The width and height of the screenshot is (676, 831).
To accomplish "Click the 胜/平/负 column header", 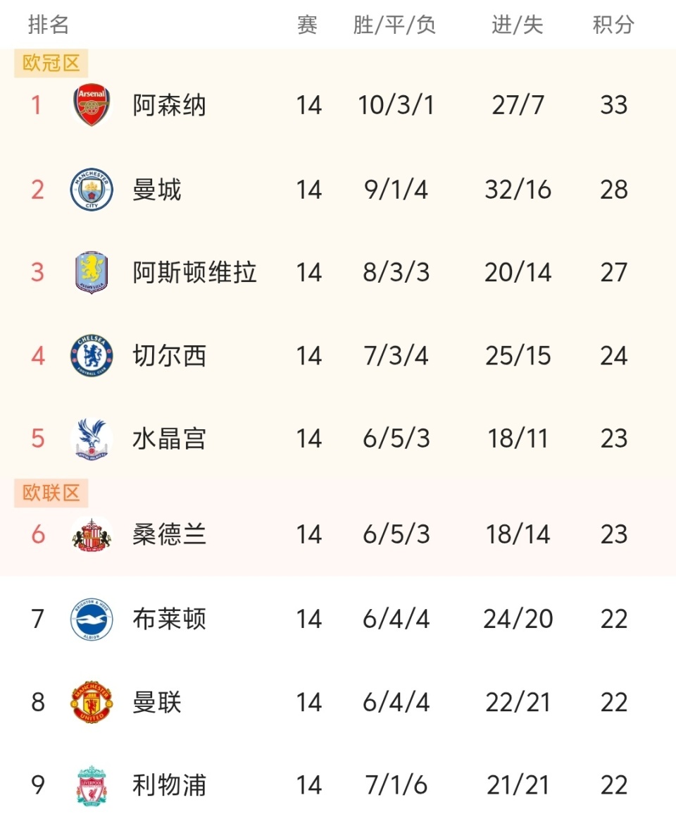I will pyautogui.click(x=395, y=25).
